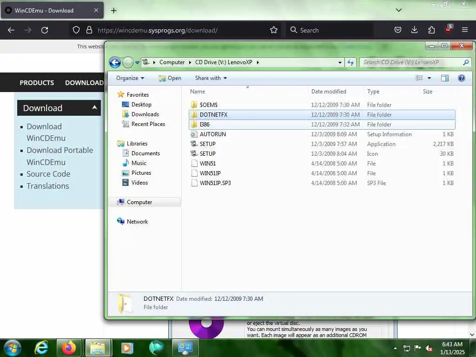
Task: Go back in Firefox browser
Action: [x=11, y=30]
